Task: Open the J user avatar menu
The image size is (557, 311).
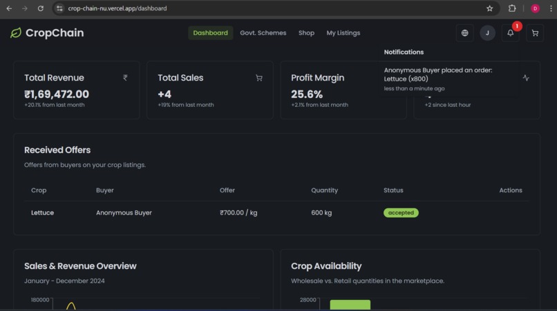Action: (487, 33)
